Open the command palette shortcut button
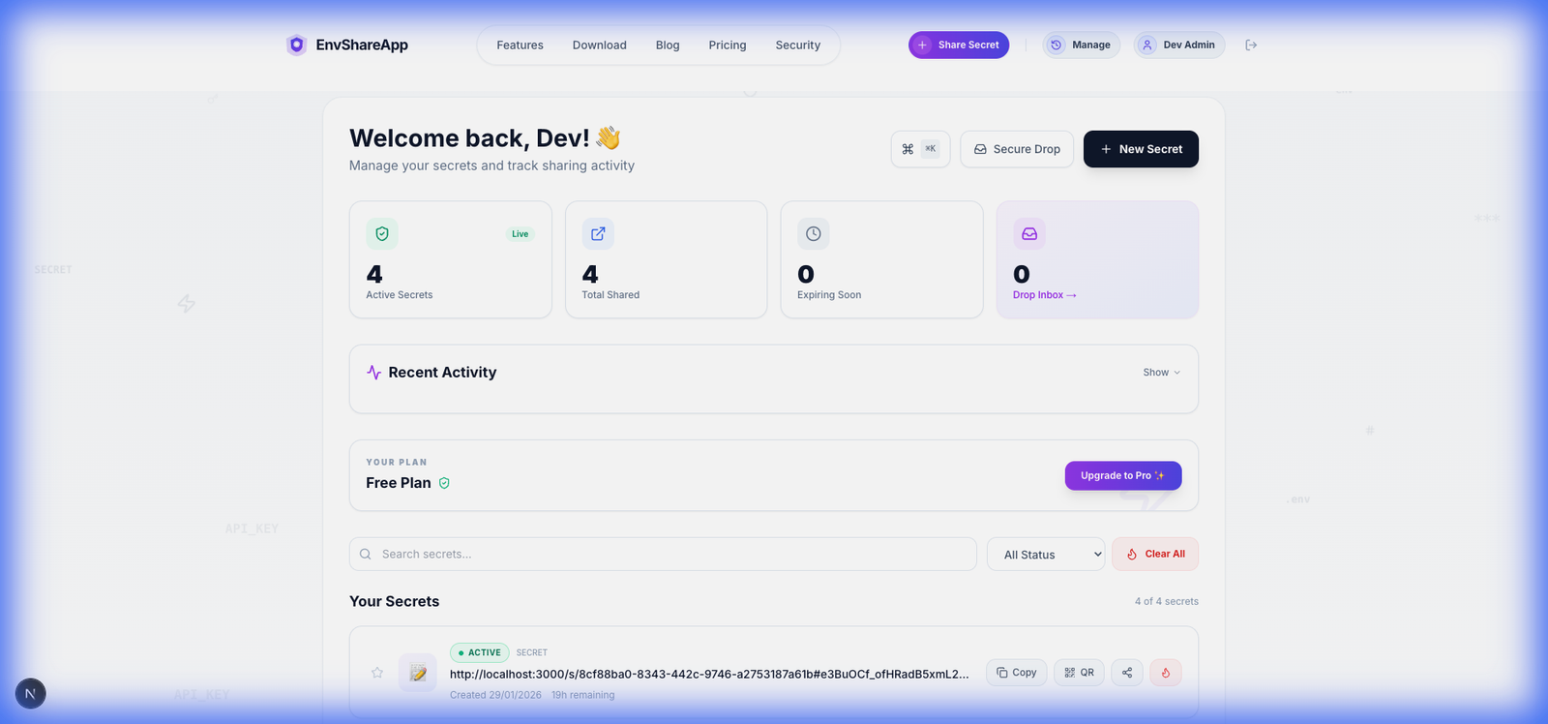This screenshot has height=724, width=1548. click(x=920, y=149)
